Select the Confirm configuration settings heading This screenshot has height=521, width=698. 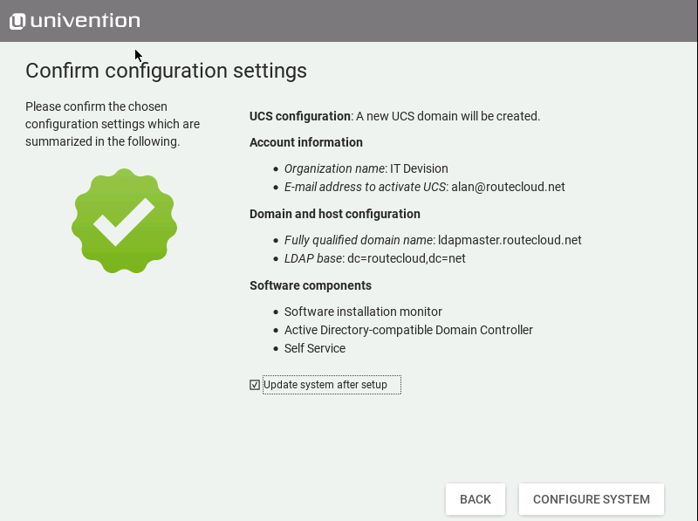pos(166,71)
